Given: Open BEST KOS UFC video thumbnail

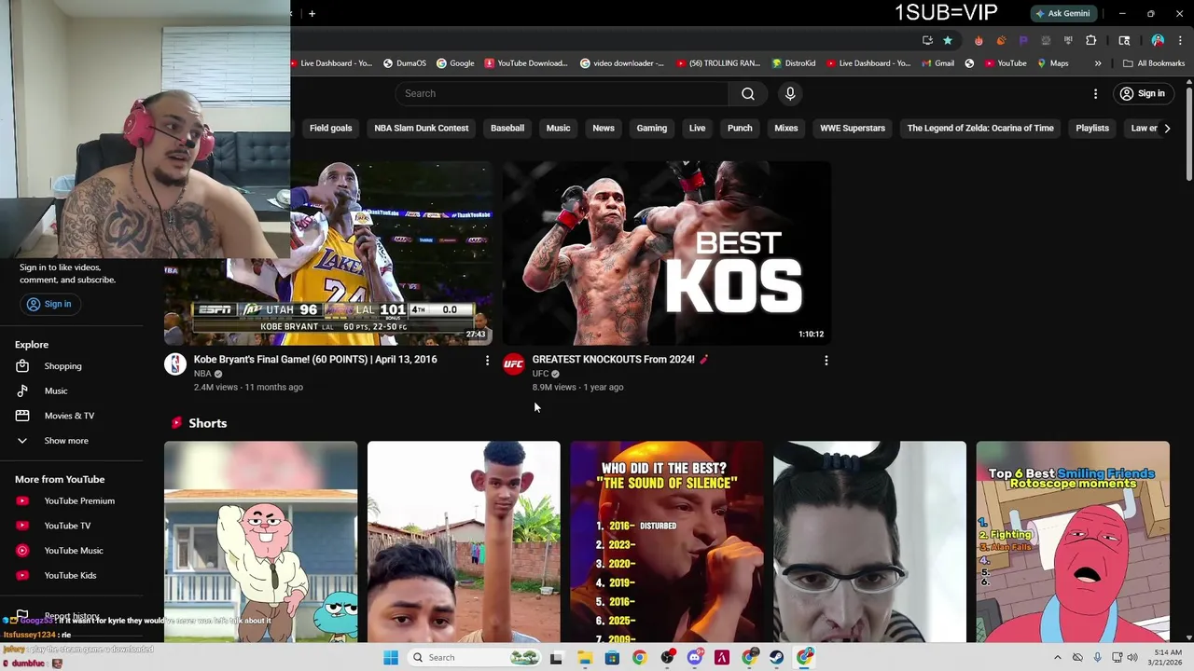Looking at the screenshot, I should pos(666,253).
